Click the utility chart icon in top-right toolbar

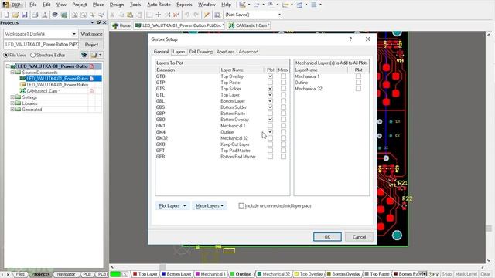coord(242,5)
